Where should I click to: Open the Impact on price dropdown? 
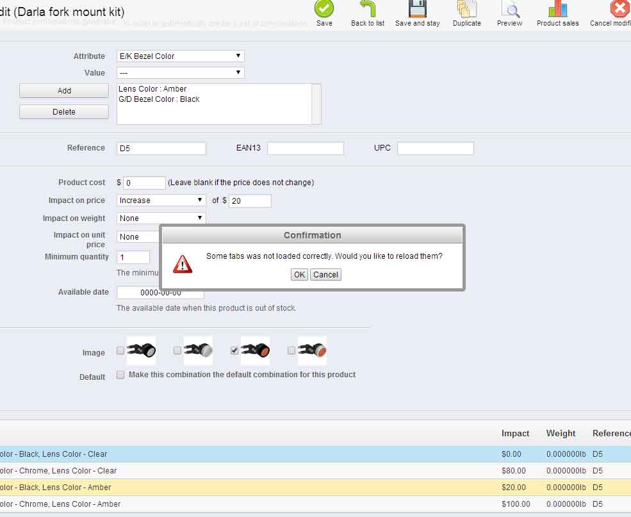click(161, 201)
